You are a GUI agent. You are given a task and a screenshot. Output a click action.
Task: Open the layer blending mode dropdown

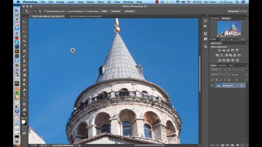[220, 75]
